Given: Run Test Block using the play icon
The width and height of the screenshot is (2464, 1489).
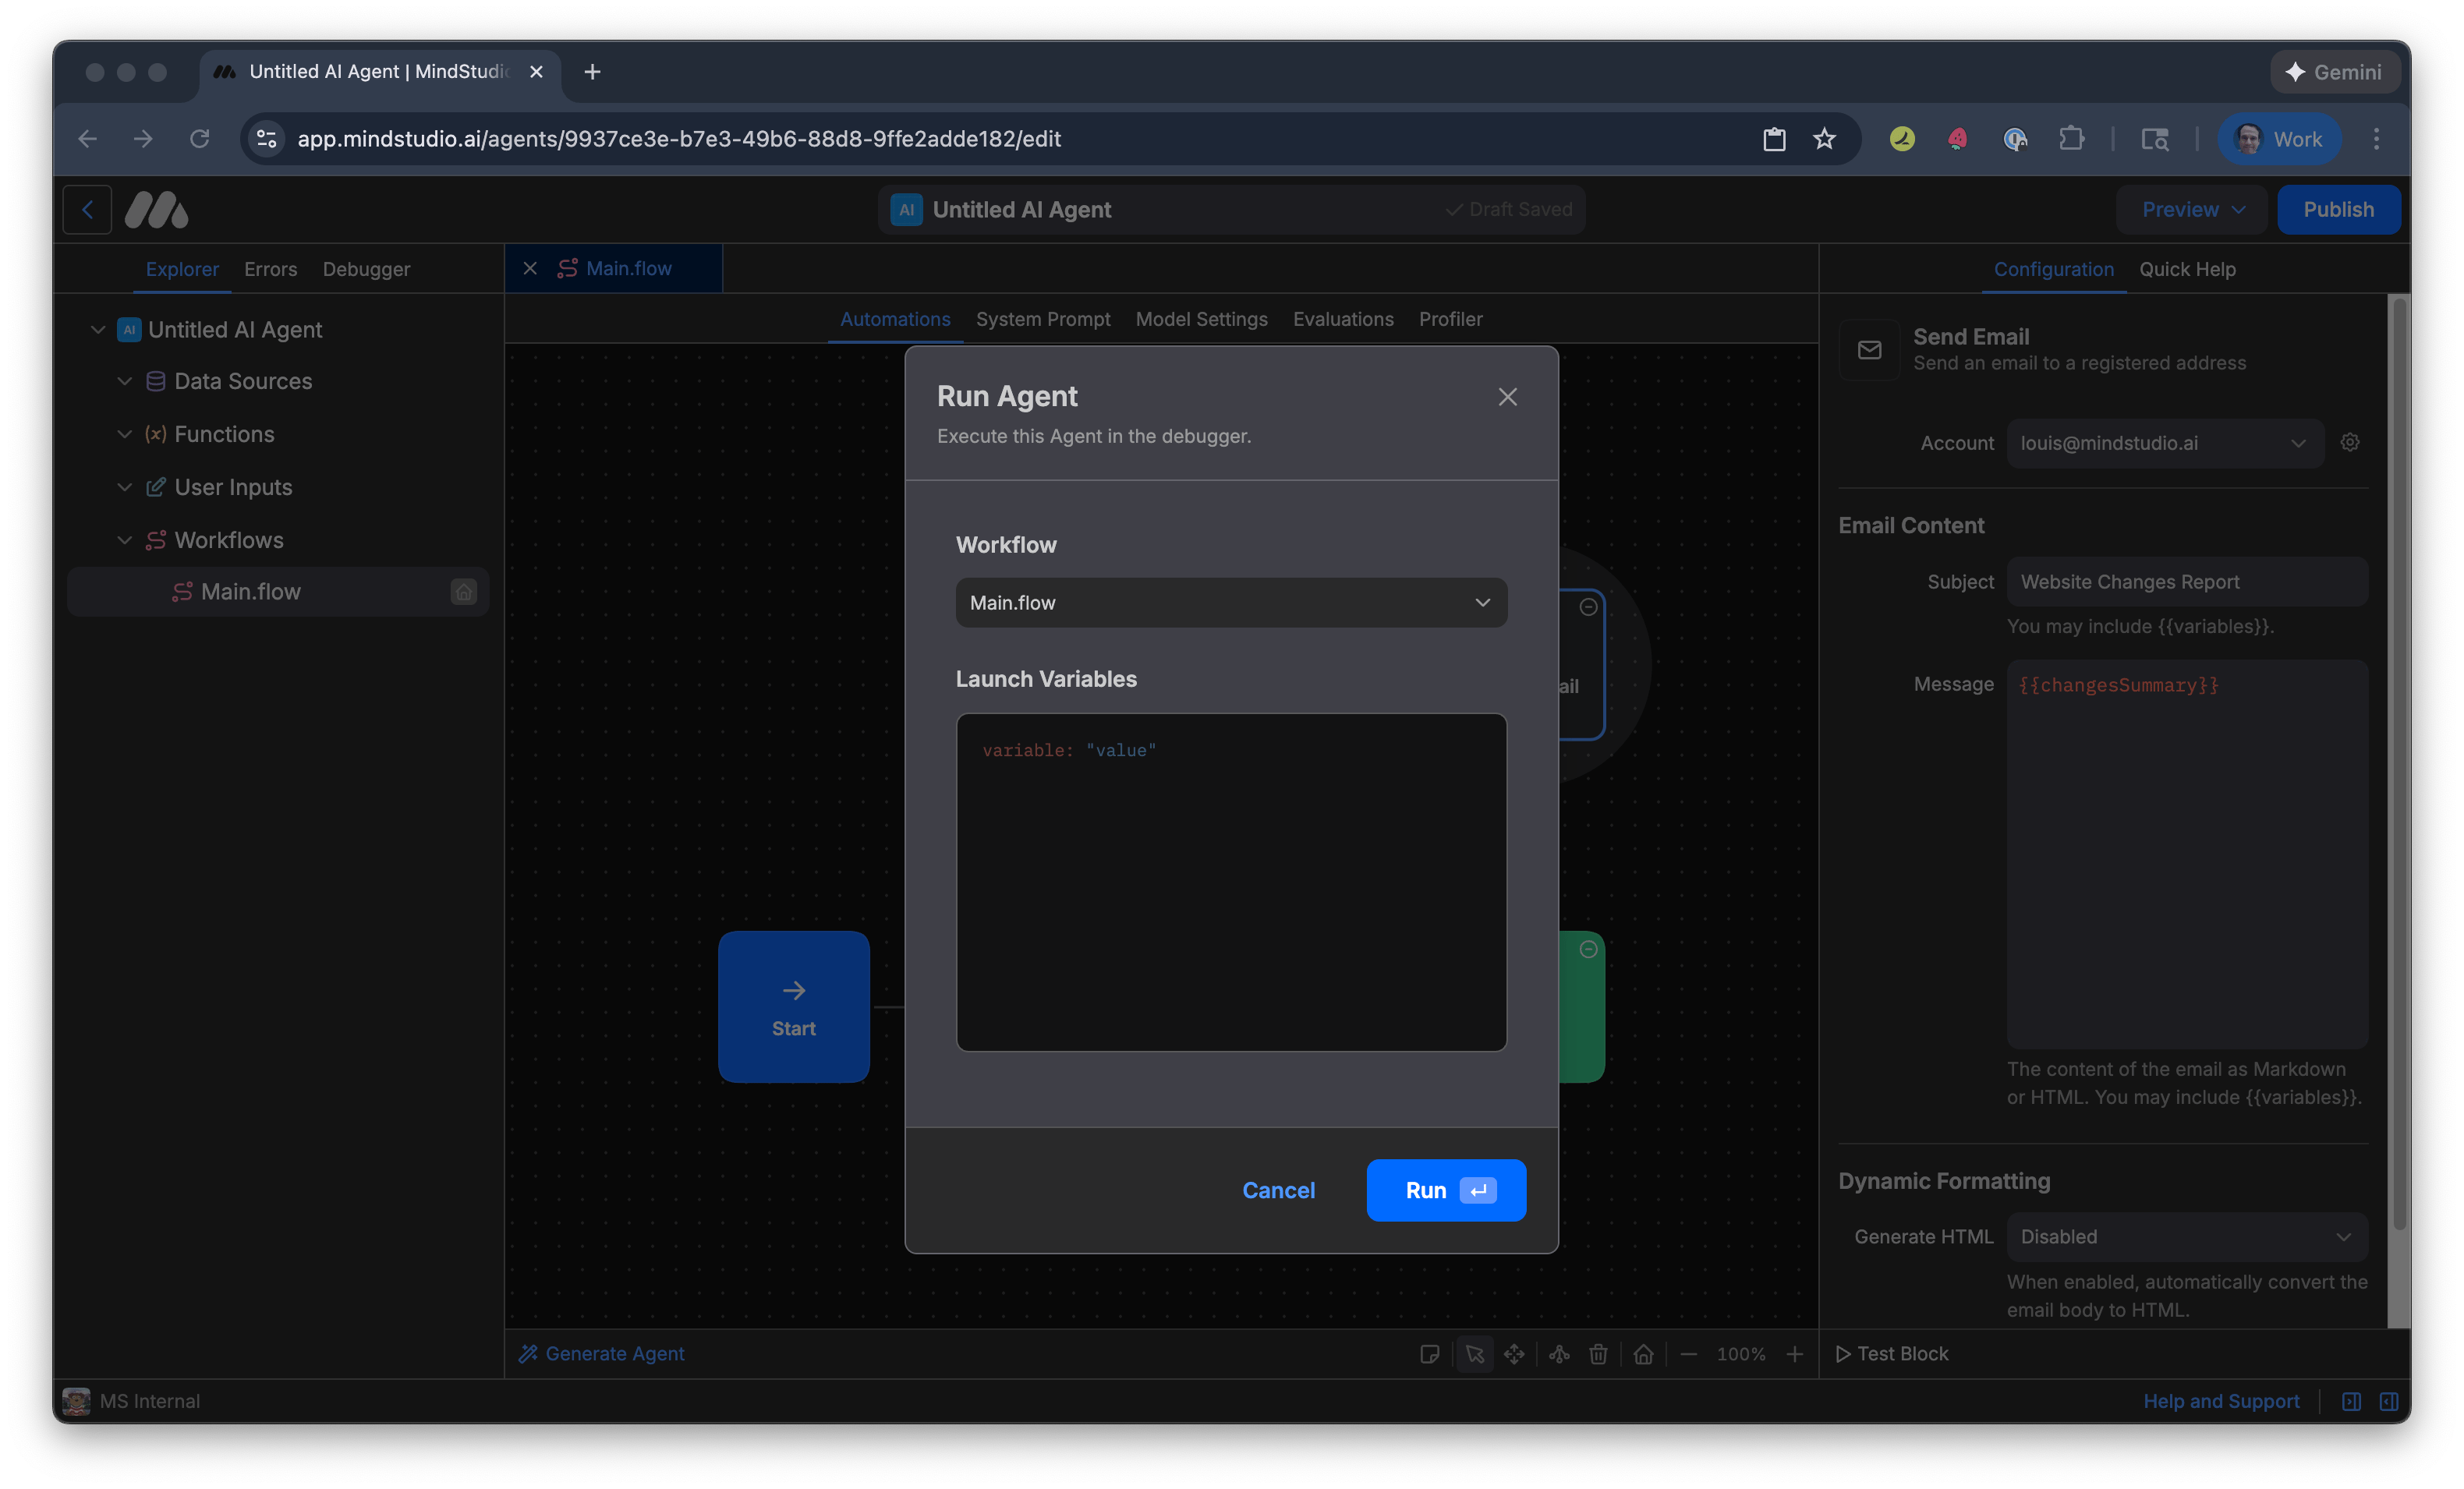Looking at the screenshot, I should tap(1843, 1354).
